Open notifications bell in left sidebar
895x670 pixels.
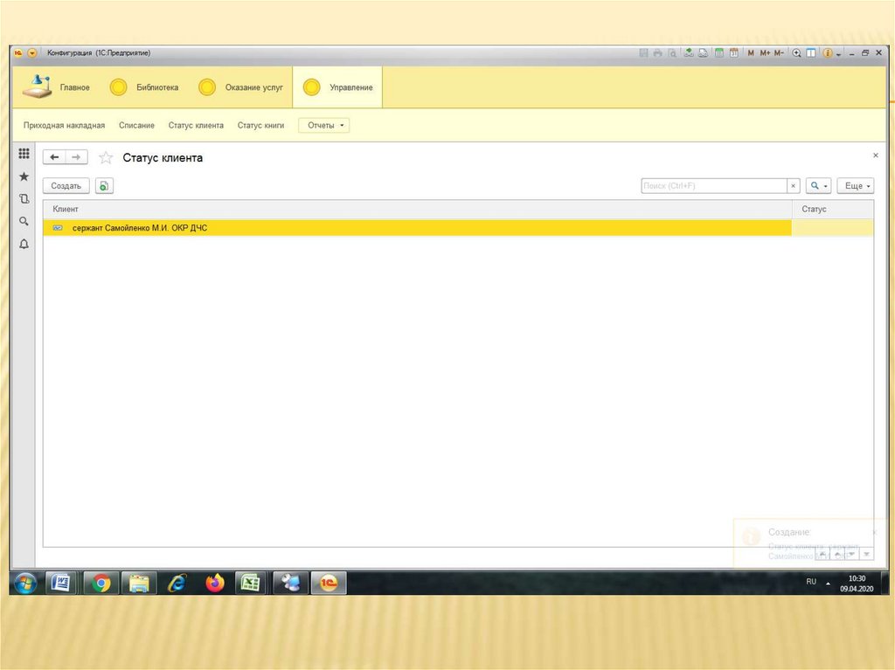coord(24,244)
